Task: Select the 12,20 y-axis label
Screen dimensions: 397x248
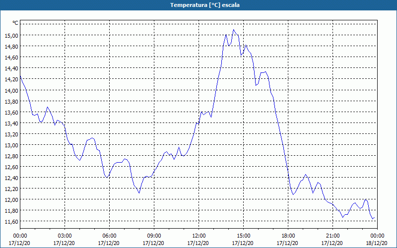Action: click(x=11, y=189)
